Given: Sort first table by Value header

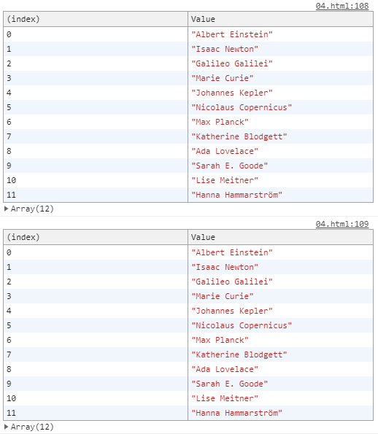Looking at the screenshot, I should tap(280, 19).
